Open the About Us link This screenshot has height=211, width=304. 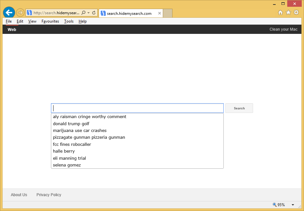tap(19, 195)
